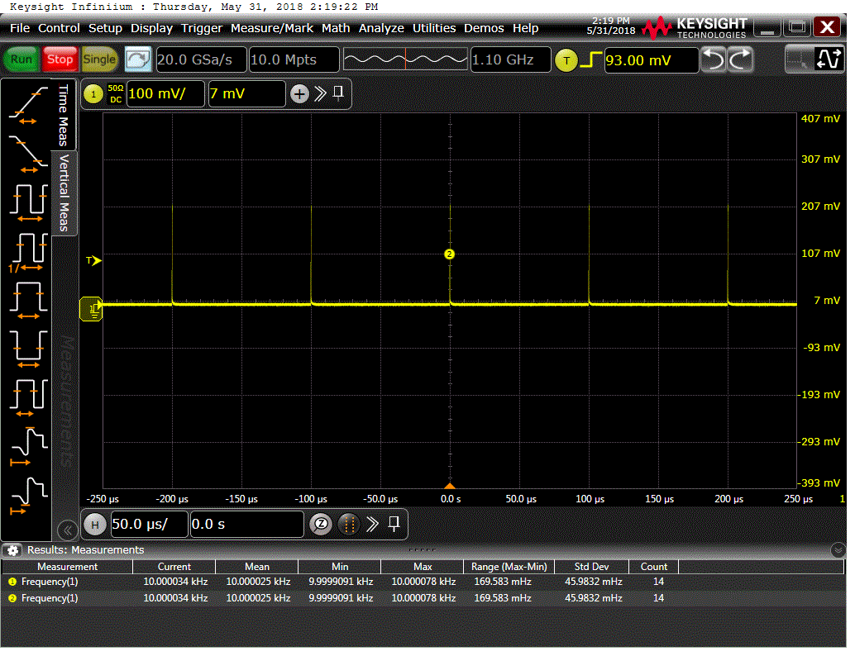Select the rise time measurement icon

[28, 103]
